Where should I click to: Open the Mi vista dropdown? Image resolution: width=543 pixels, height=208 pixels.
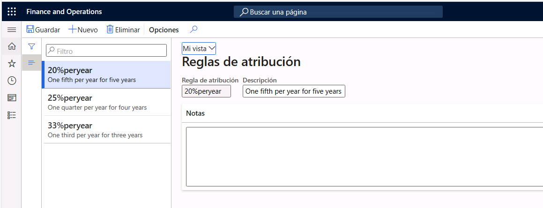[199, 49]
